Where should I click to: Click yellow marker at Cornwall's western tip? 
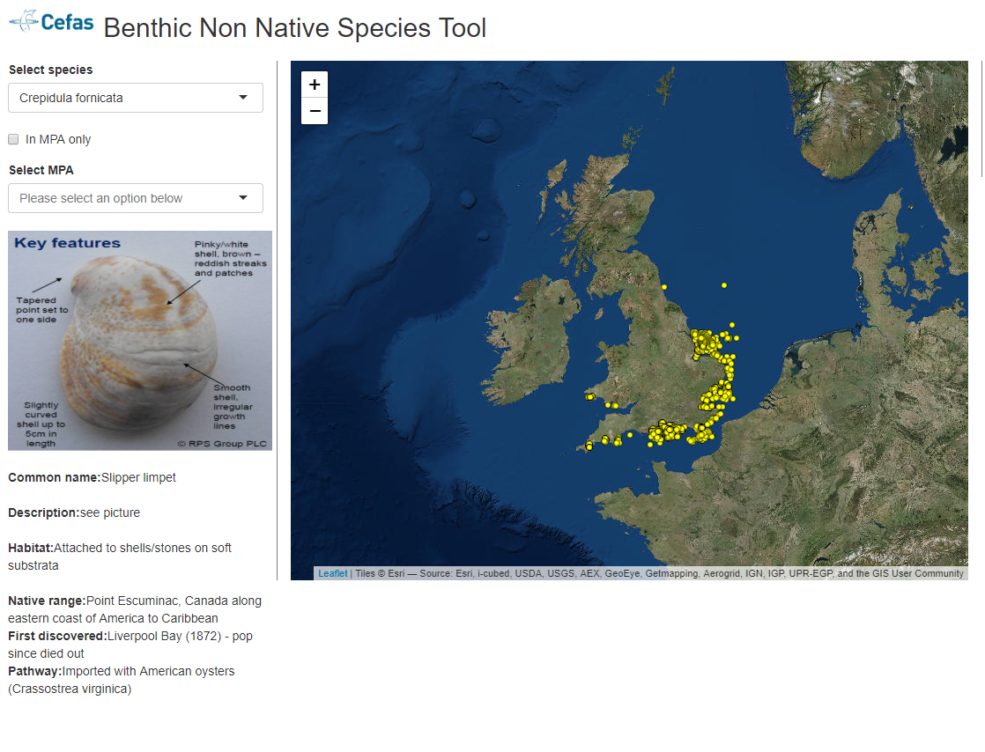click(589, 446)
